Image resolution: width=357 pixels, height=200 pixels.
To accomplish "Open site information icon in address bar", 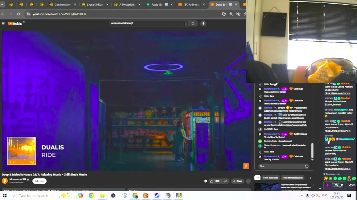I will click(x=28, y=14).
